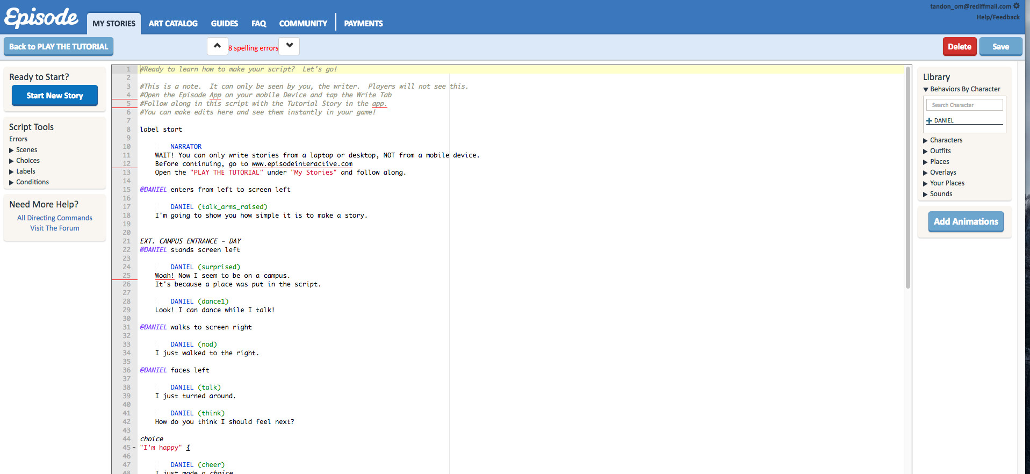Click '@DANIEL walks to screen right' line
Image resolution: width=1030 pixels, height=474 pixels.
(196, 327)
